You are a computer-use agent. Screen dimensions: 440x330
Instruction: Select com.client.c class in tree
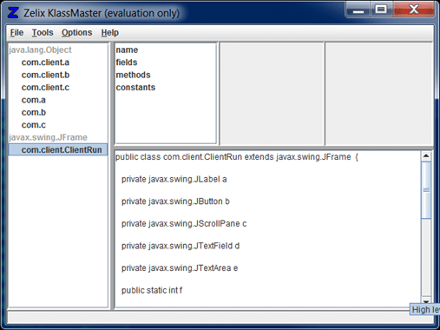(x=45, y=87)
